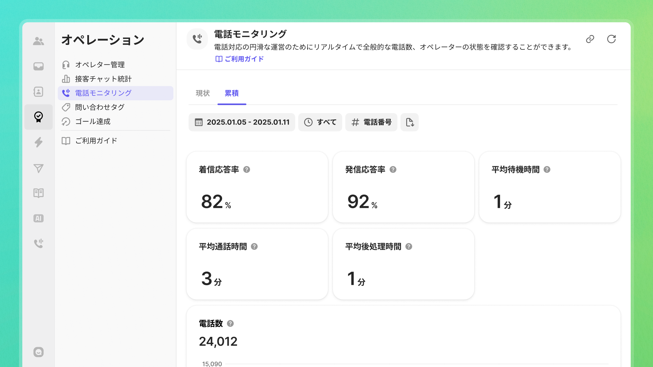Select the 累積 tab
653x367 pixels.
click(x=232, y=93)
